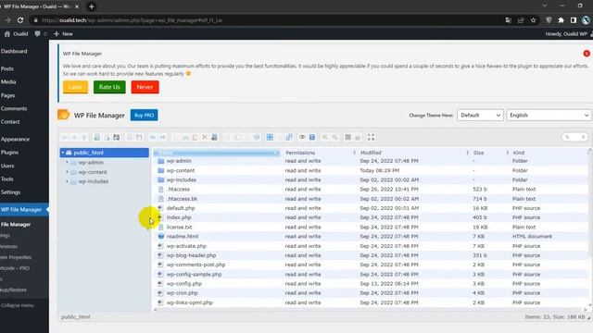The image size is (593, 333).
Task: Go up to parent folder icon
Action: (x=84, y=137)
